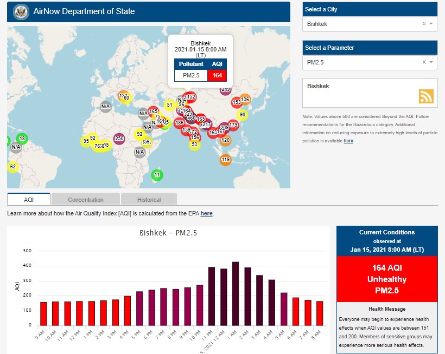Open the Bishkek RSS feed icon
This screenshot has height=354, width=445.
(x=426, y=96)
